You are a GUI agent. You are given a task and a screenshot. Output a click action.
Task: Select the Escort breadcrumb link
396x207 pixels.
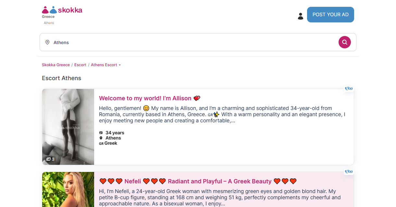[80, 65]
